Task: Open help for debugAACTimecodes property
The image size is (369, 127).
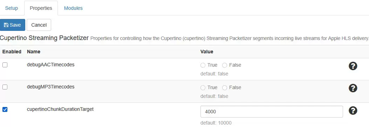Action: point(353,66)
